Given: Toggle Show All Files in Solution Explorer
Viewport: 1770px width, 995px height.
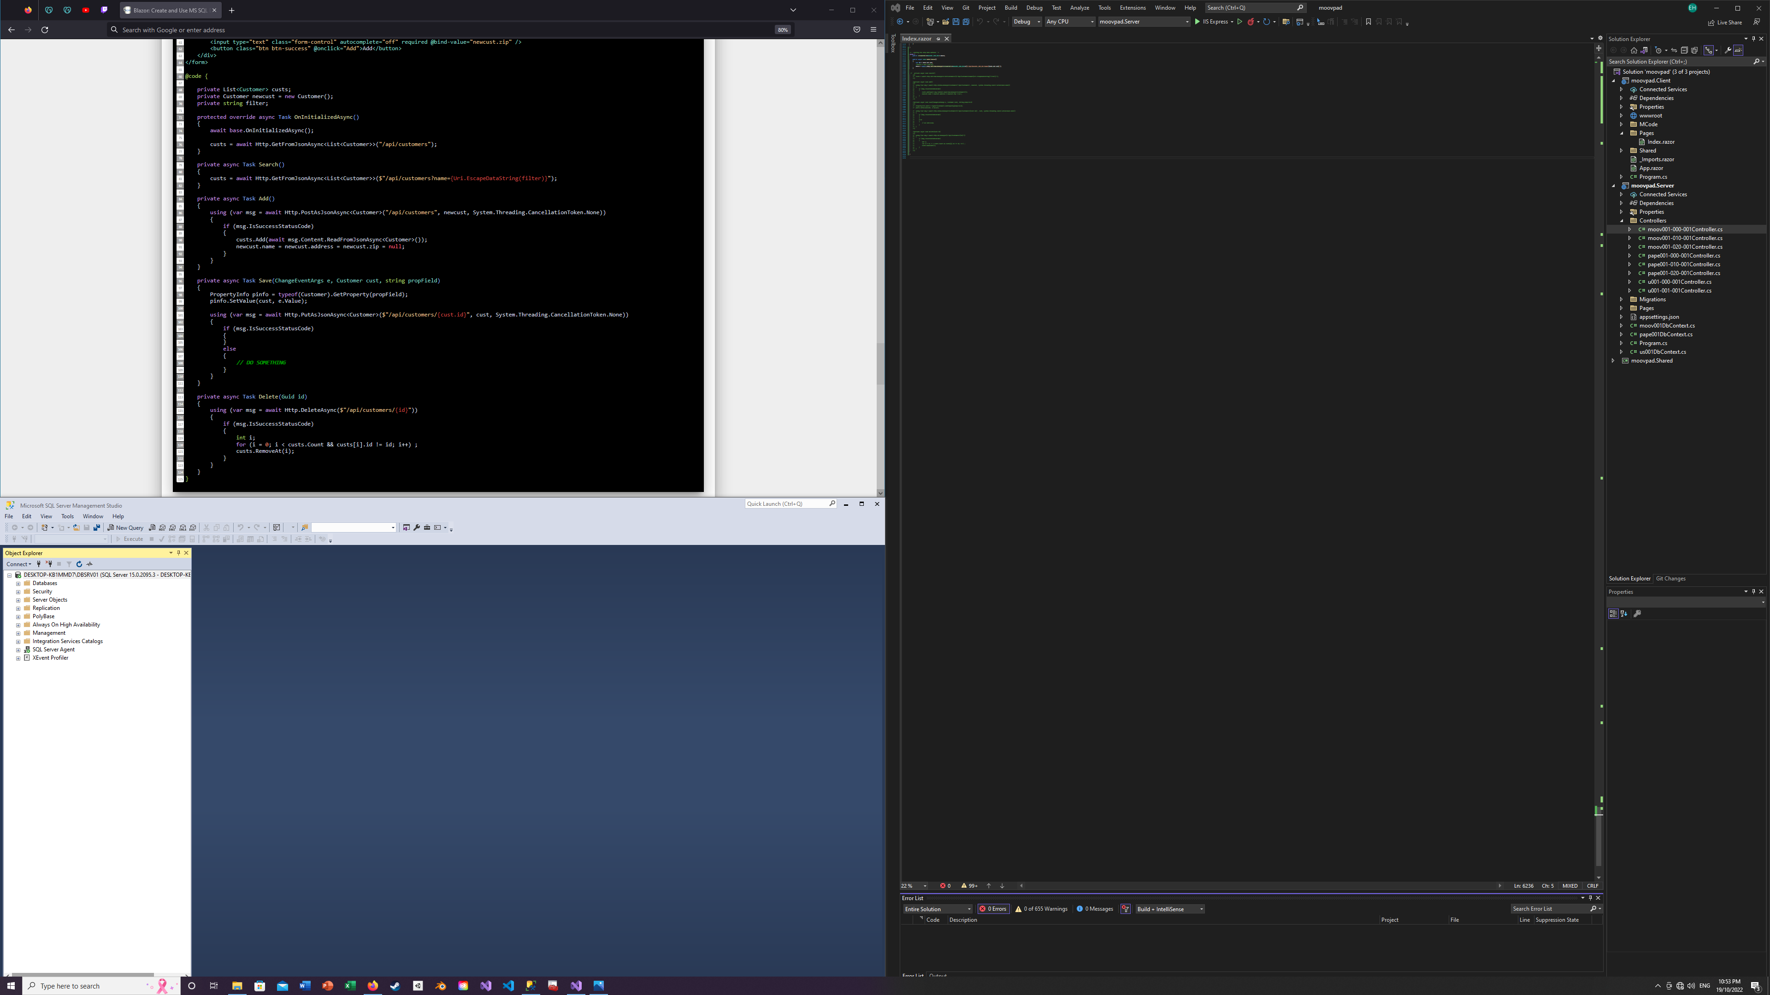Looking at the screenshot, I should (x=1694, y=50).
